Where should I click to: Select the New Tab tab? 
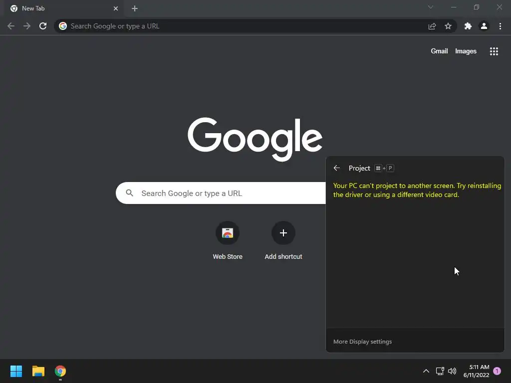[64, 8]
